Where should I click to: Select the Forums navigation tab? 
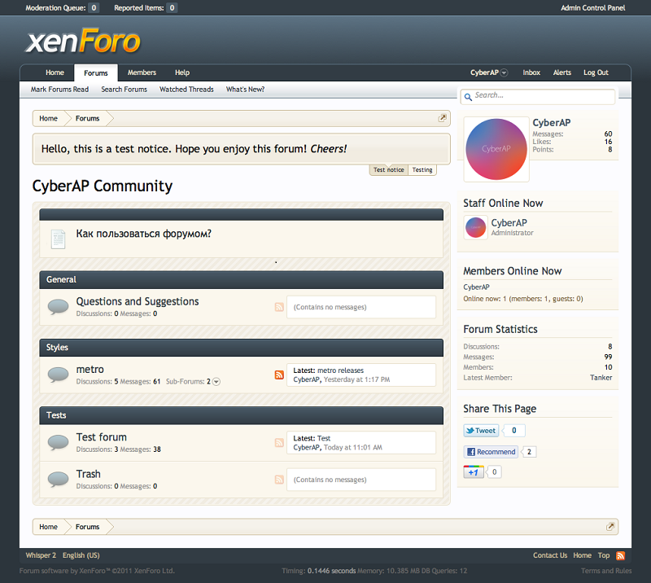click(96, 72)
